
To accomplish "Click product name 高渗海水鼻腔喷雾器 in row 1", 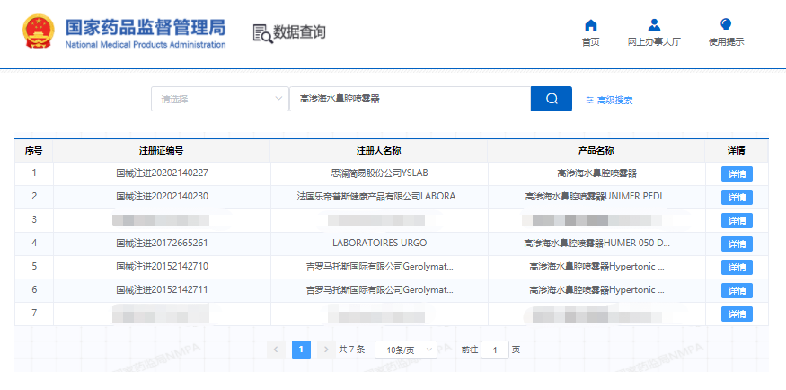I will (x=597, y=173).
